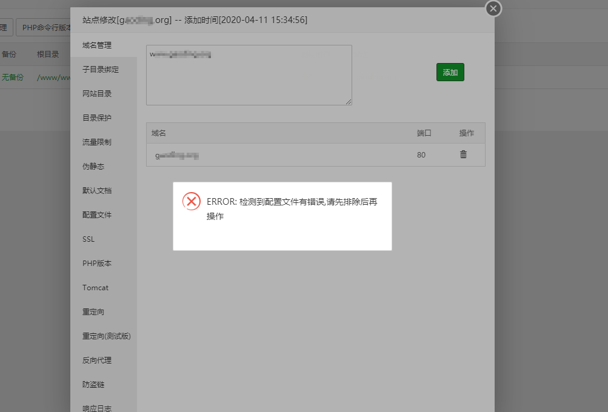Click the green 添加 button

coord(450,72)
